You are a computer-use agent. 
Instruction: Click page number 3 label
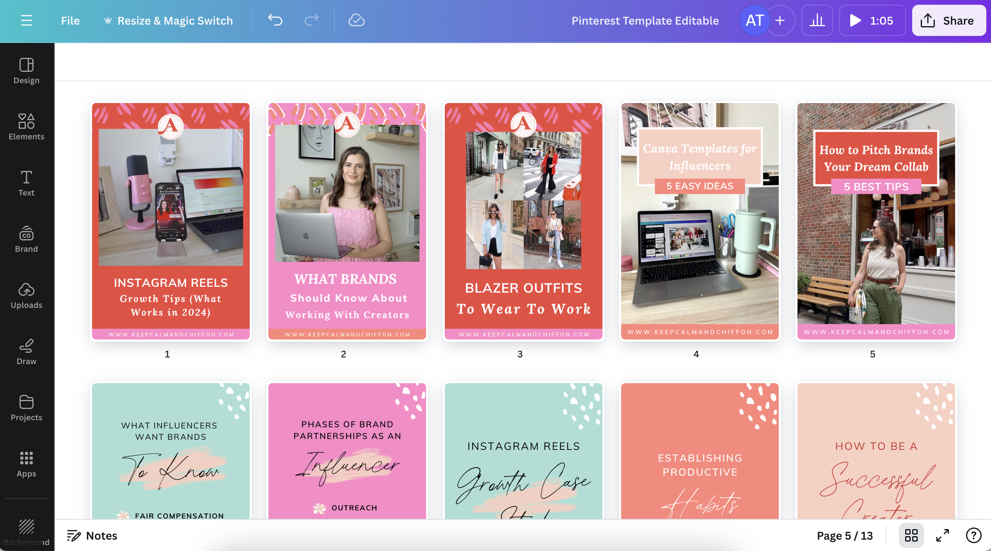[520, 354]
